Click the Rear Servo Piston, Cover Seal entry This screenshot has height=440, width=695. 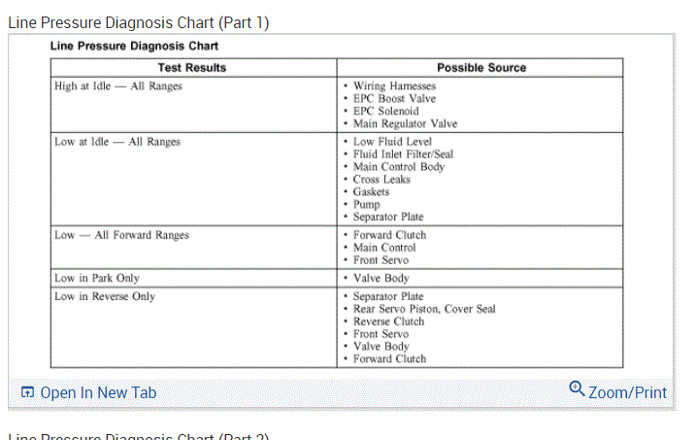click(x=424, y=309)
